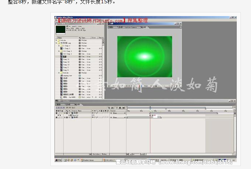Click timeline zoom slider at bottom
The image size is (251, 169).
point(136,154)
